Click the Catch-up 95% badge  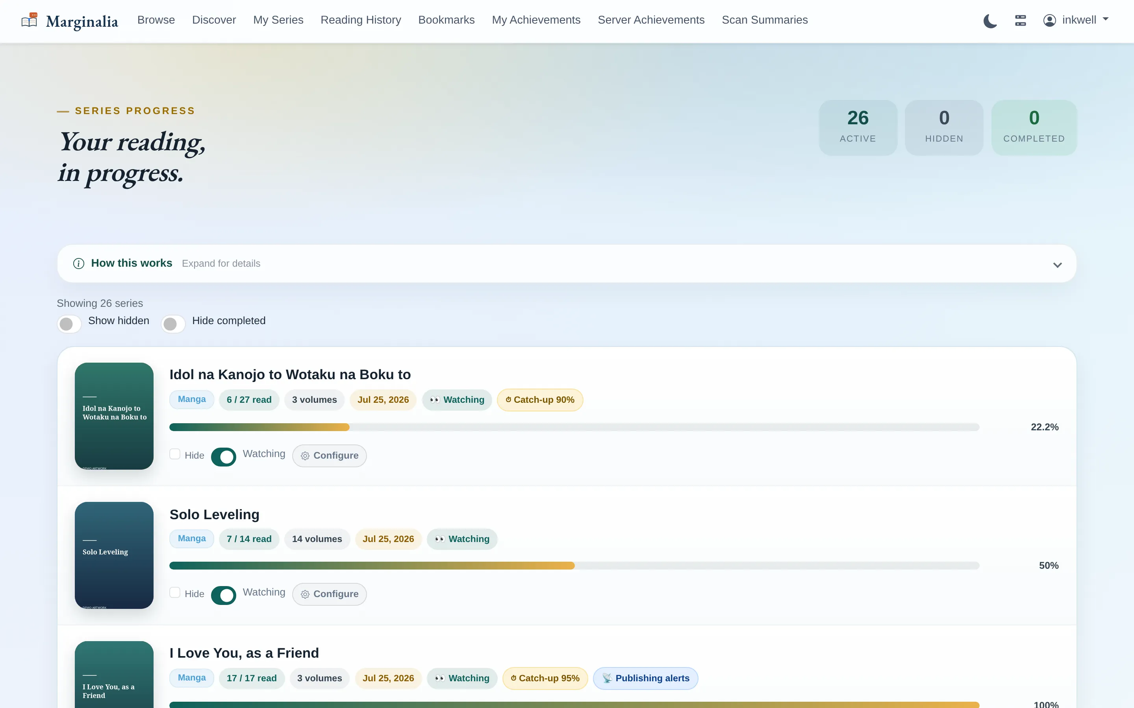click(x=545, y=678)
